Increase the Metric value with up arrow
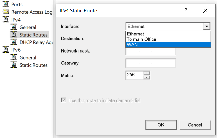Screen dimensions: 217x138 [x=147, y=73]
